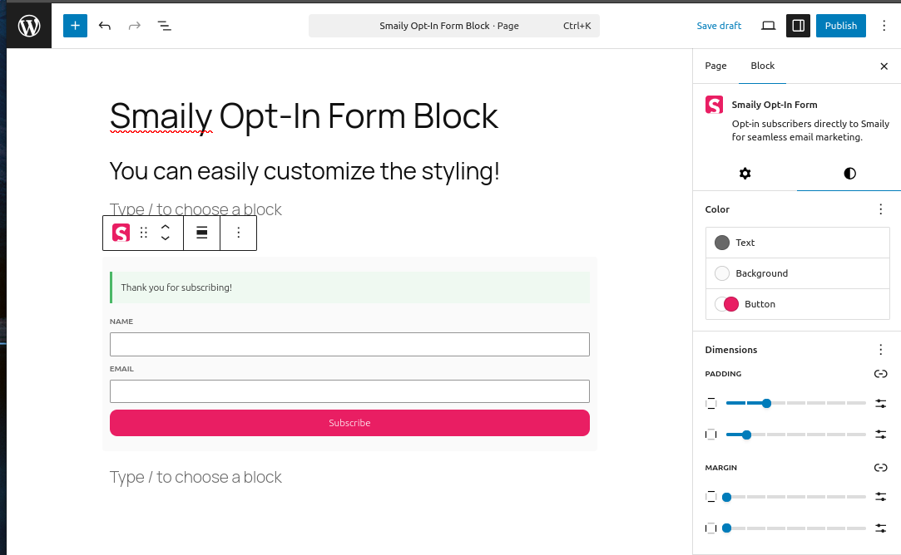Open the block inserter plus button
Image resolution: width=901 pixels, height=555 pixels.
(75, 26)
